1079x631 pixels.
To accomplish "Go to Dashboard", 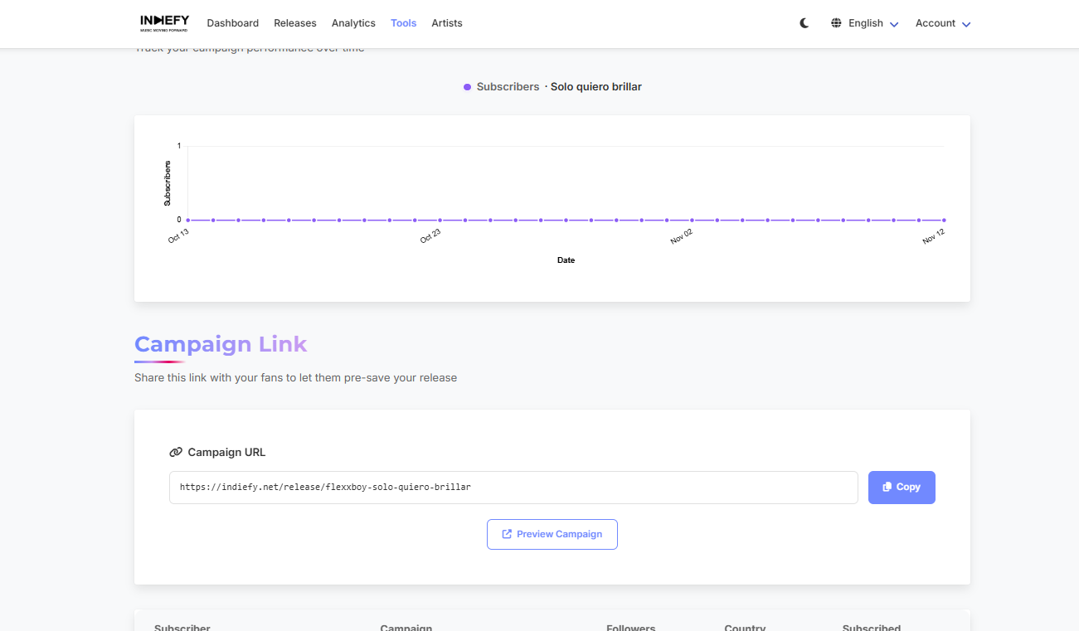I will 232,23.
